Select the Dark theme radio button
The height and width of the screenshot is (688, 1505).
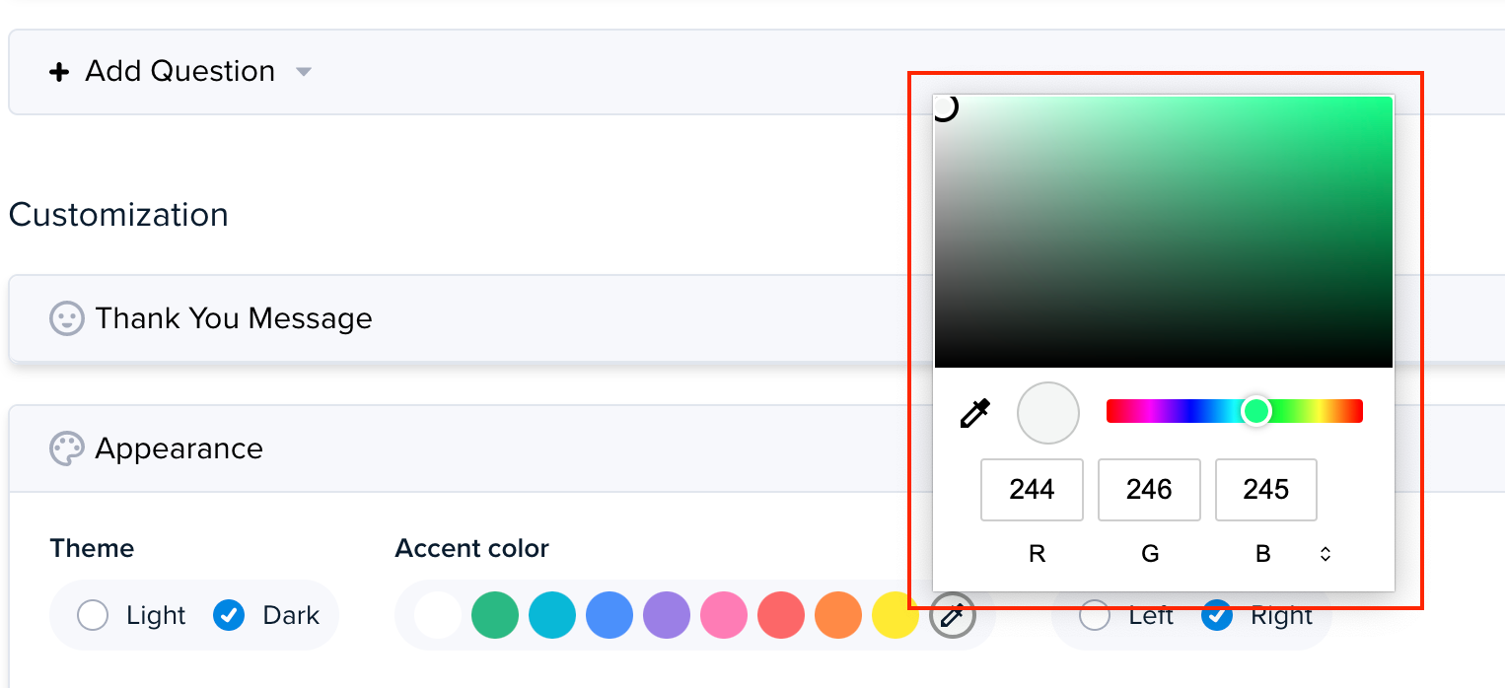(229, 616)
